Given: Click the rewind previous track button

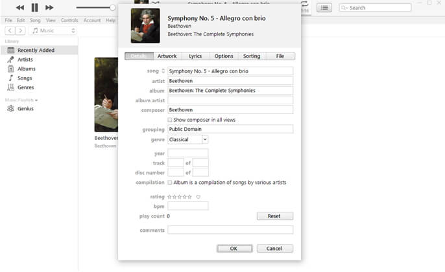Looking at the screenshot, I should click(x=20, y=8).
